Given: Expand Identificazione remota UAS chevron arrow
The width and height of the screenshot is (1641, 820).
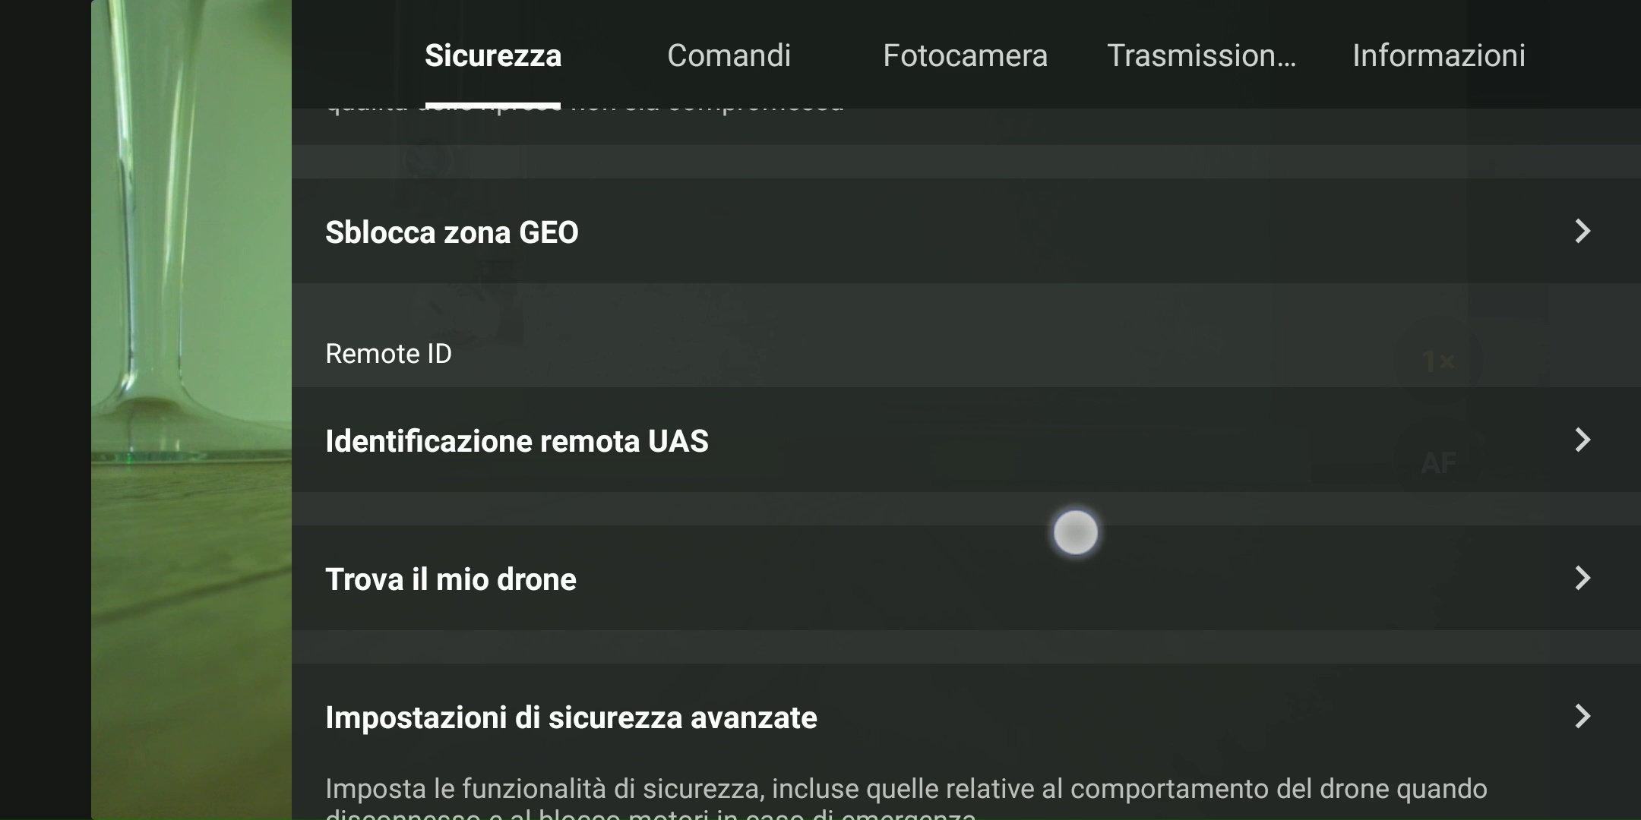Looking at the screenshot, I should pyautogui.click(x=1582, y=440).
